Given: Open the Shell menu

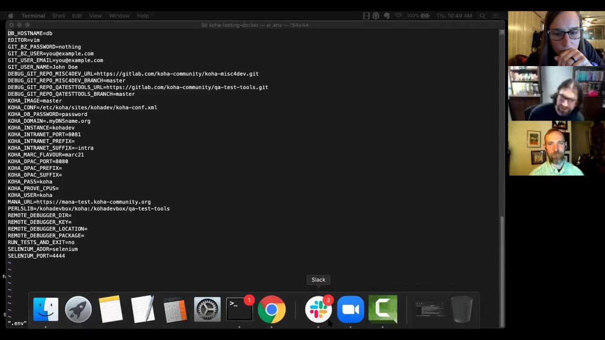Looking at the screenshot, I should click(x=59, y=16).
